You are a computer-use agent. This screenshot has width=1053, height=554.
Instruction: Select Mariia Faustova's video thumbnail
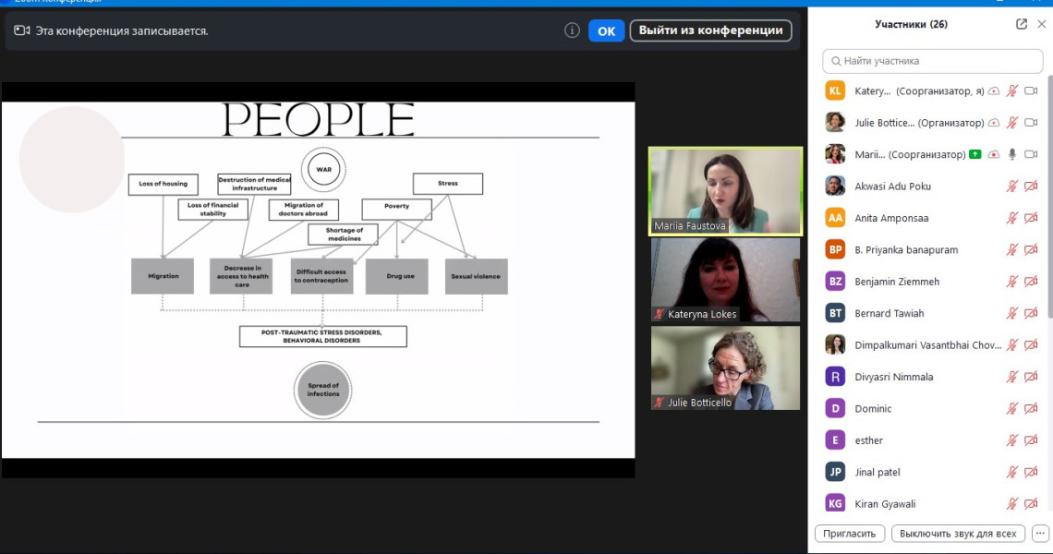point(725,191)
